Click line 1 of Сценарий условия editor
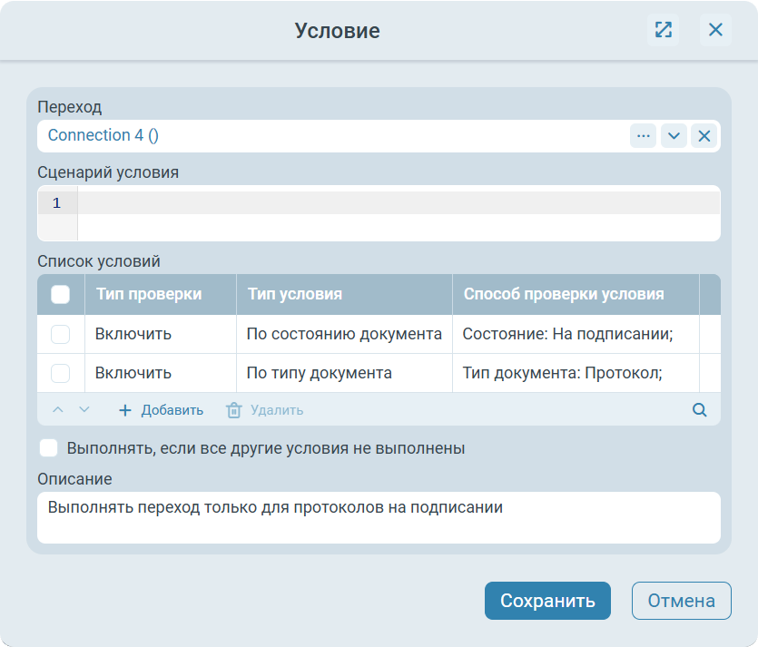758x647 pixels. coord(398,203)
